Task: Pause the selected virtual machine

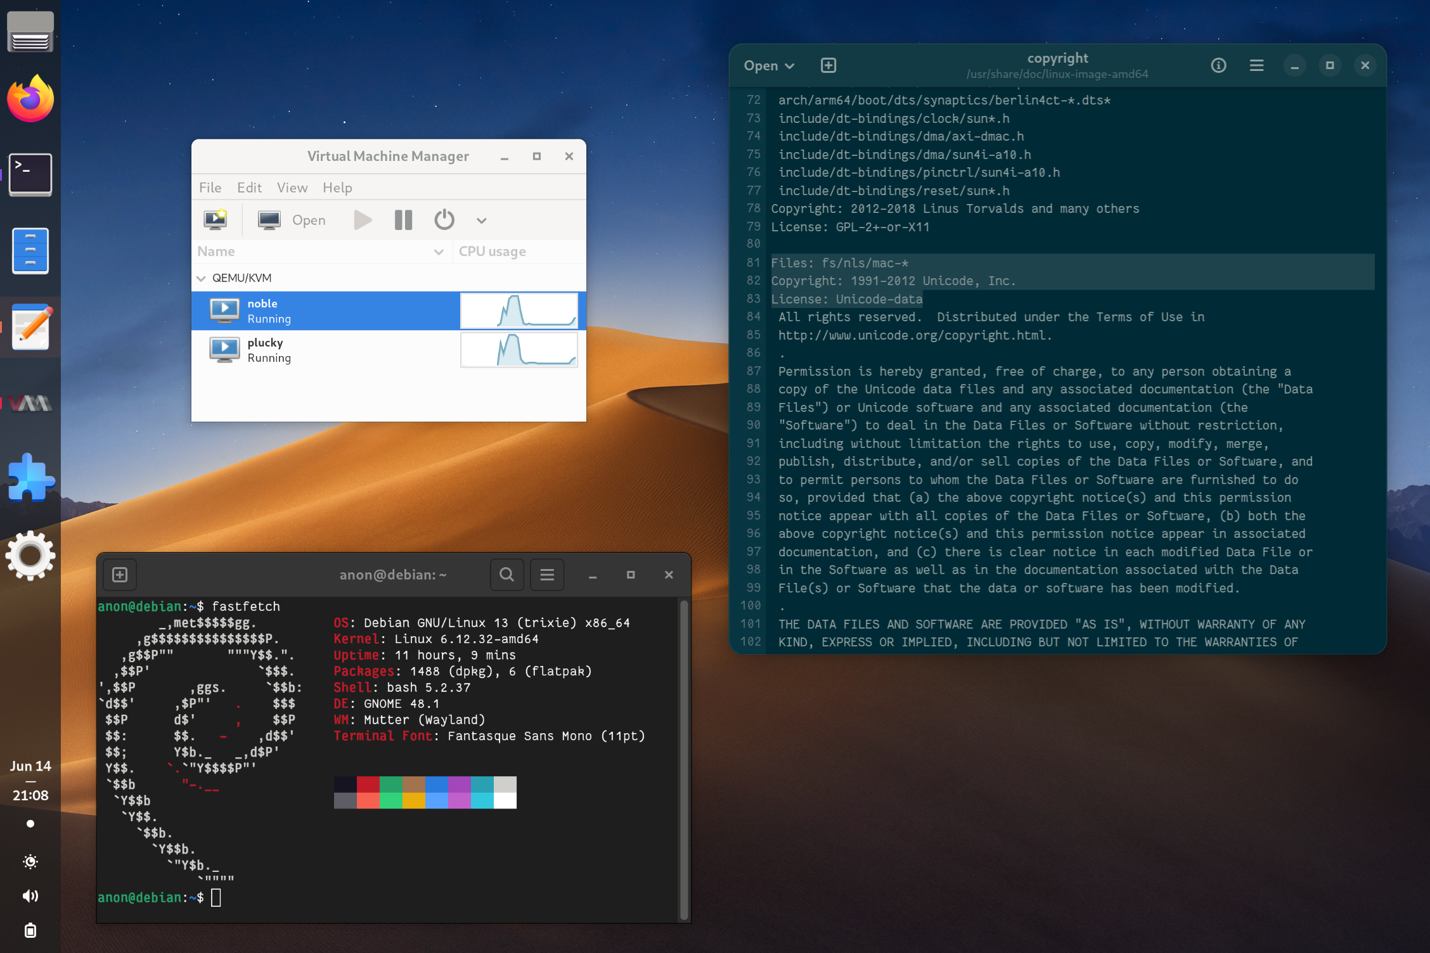Action: (403, 220)
